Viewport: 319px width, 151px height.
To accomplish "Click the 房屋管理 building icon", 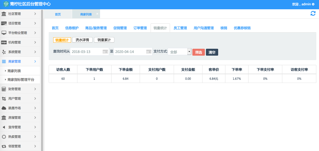I will click(x=4, y=118).
